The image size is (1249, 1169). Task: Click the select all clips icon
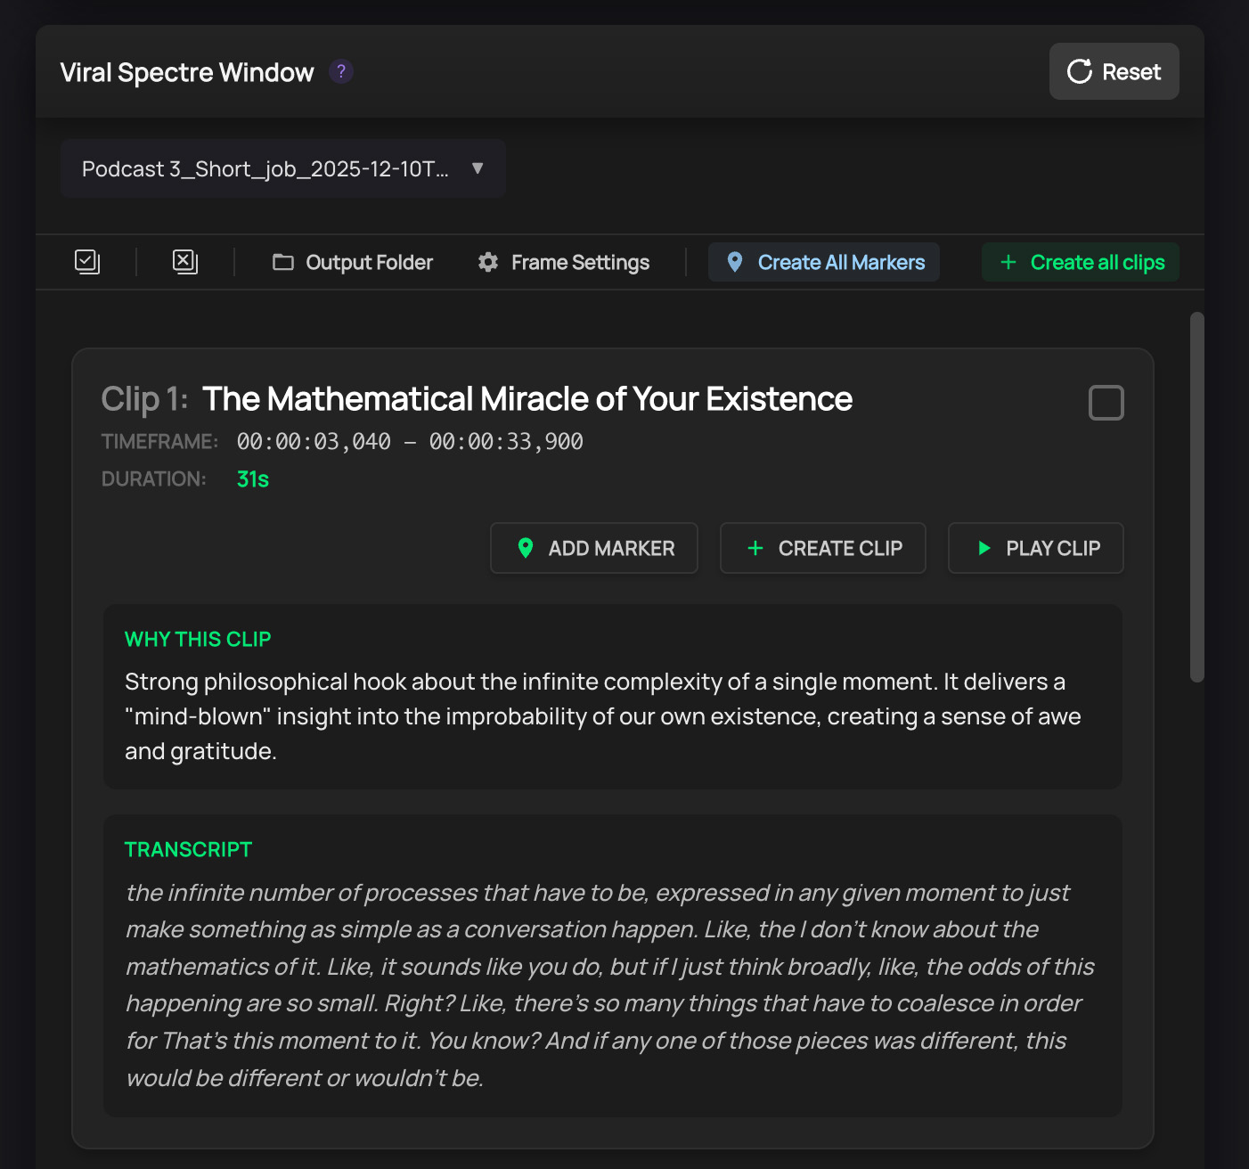coord(87,262)
